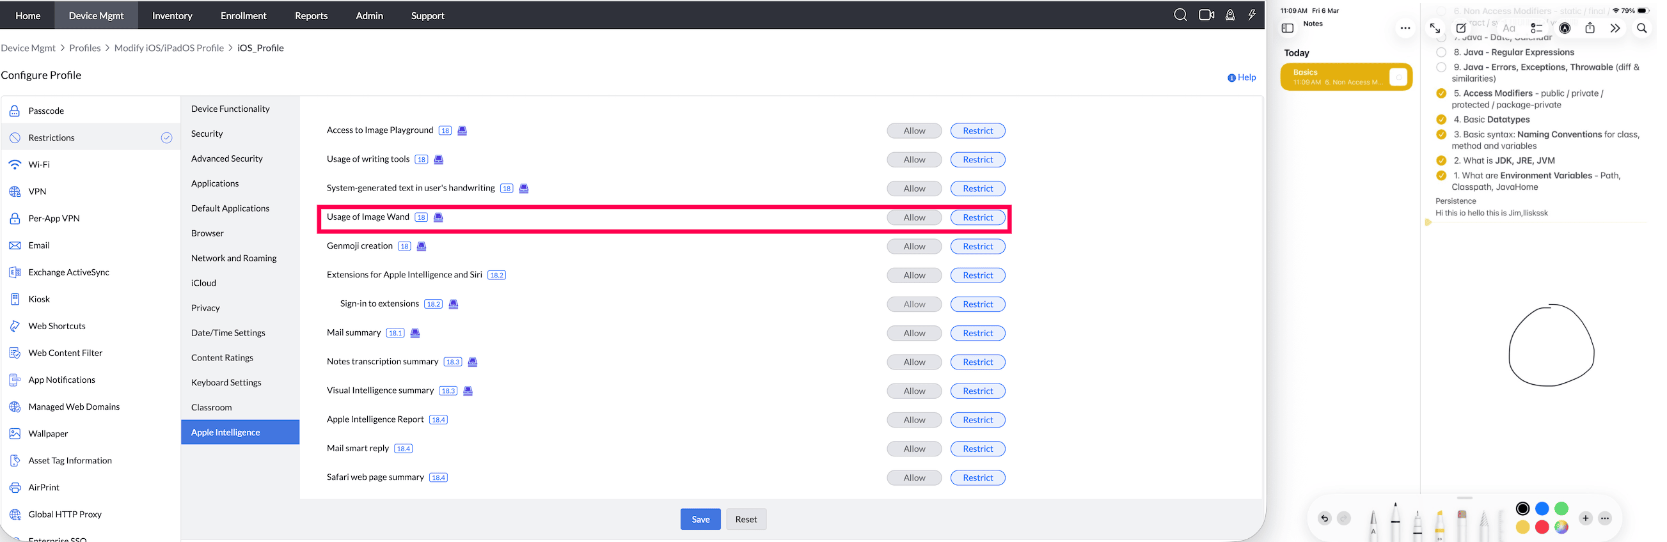Image resolution: width=1667 pixels, height=542 pixels.
Task: Open the multicolor color picker wheel
Action: coord(1561,527)
